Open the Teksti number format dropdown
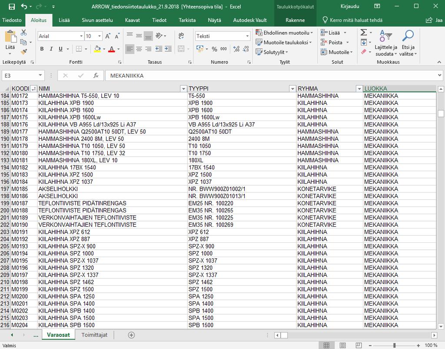Screen dimensions: 445x349 (247, 36)
